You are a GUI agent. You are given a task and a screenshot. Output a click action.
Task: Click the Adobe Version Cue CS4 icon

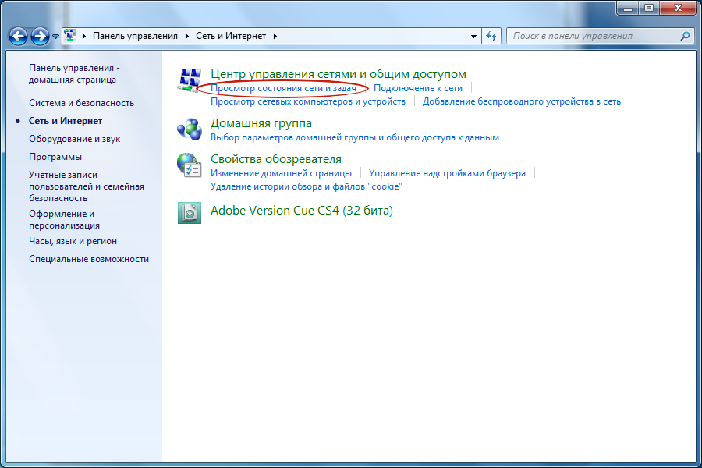[190, 213]
